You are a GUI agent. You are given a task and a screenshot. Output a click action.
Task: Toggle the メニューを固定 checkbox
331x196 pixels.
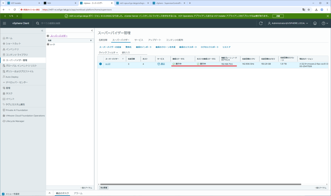pyautogui.click(x=3, y=194)
